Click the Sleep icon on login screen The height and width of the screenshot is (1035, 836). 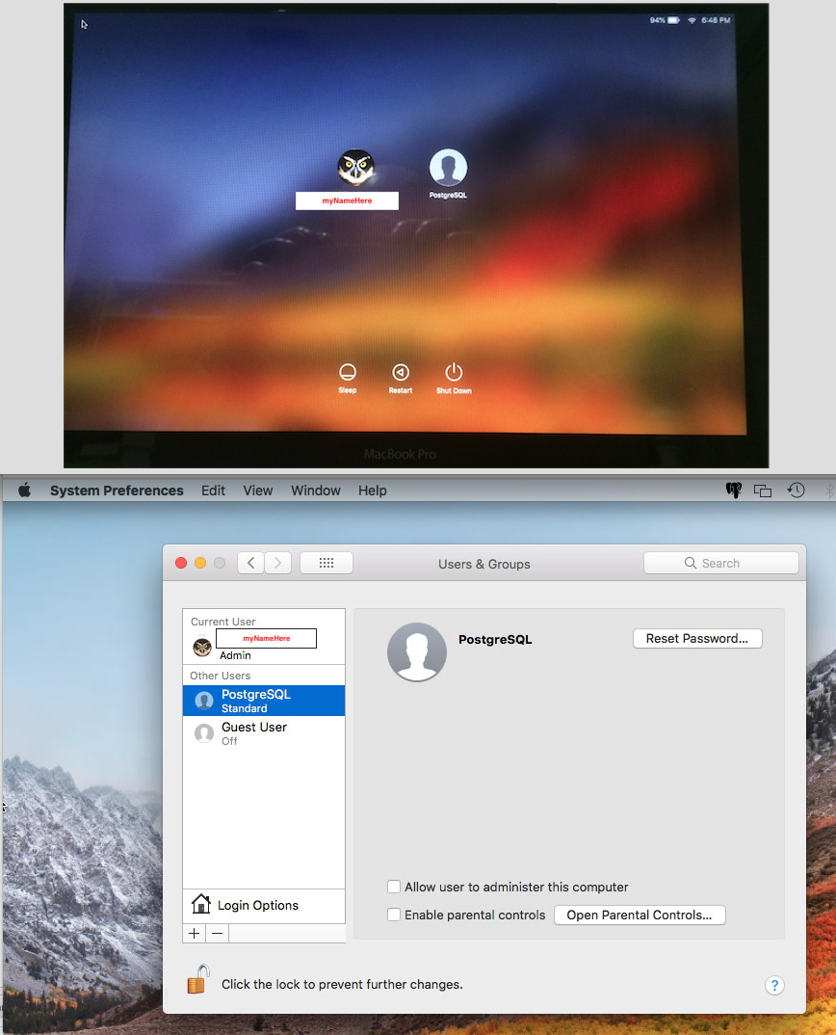pyautogui.click(x=348, y=373)
